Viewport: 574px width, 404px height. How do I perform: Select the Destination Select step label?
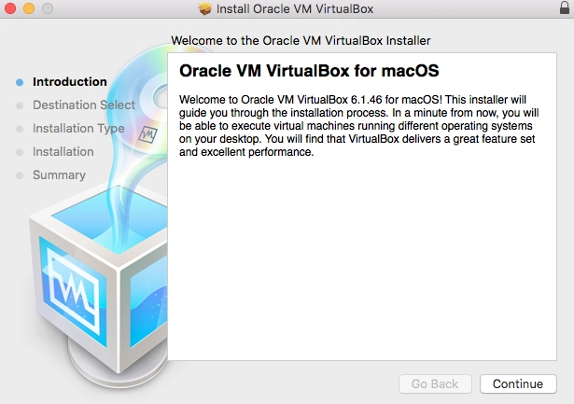pyautogui.click(x=83, y=105)
